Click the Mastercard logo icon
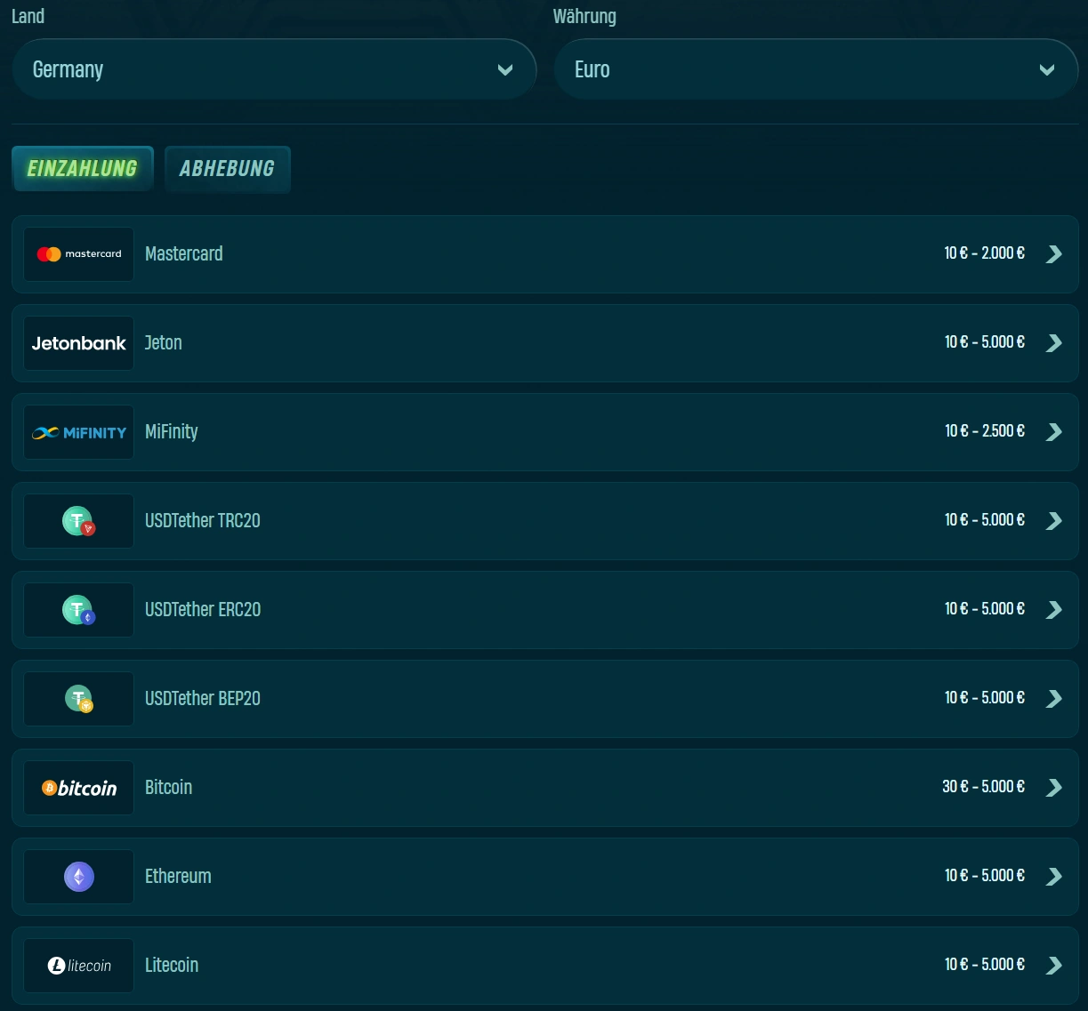This screenshot has height=1011, width=1088. coord(78,254)
